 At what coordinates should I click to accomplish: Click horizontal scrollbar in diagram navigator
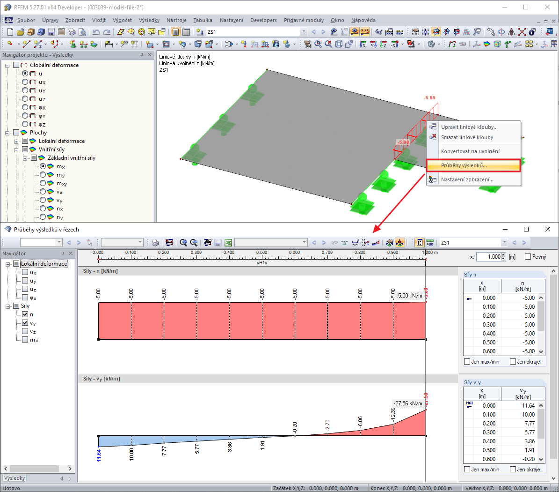point(34,469)
